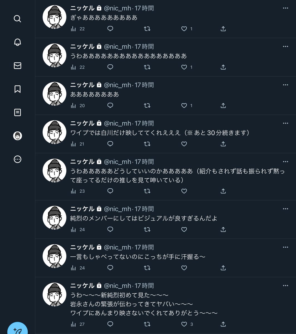Click the avatar thumbnail of the 純烈のメンバー post

[x=54, y=218]
